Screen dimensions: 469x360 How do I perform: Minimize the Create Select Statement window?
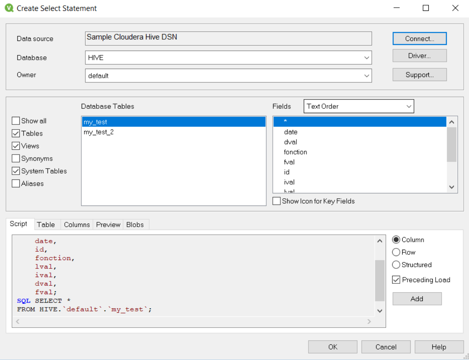pos(397,8)
